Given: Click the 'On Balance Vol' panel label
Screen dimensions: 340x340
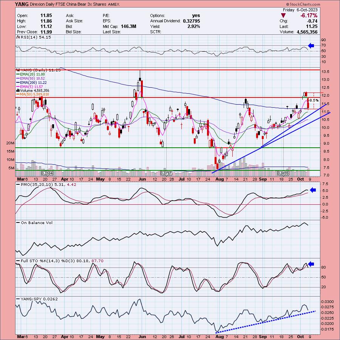Looking at the screenshot, I should click(x=37, y=223).
